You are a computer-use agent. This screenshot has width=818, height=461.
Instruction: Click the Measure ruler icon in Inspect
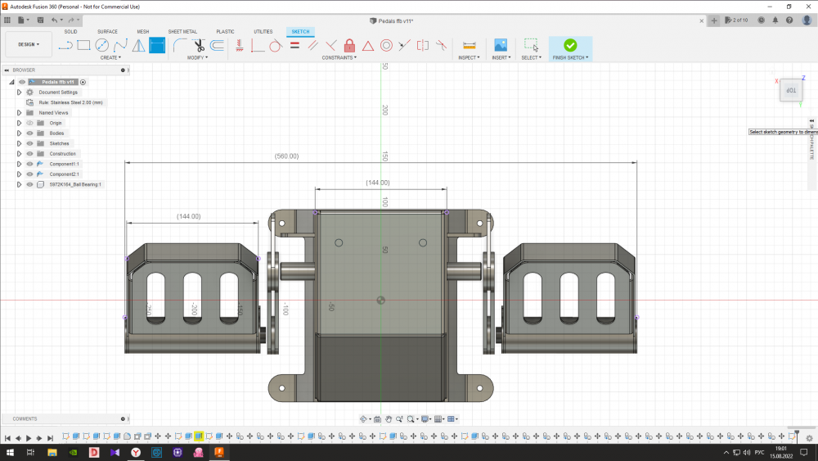tap(469, 45)
